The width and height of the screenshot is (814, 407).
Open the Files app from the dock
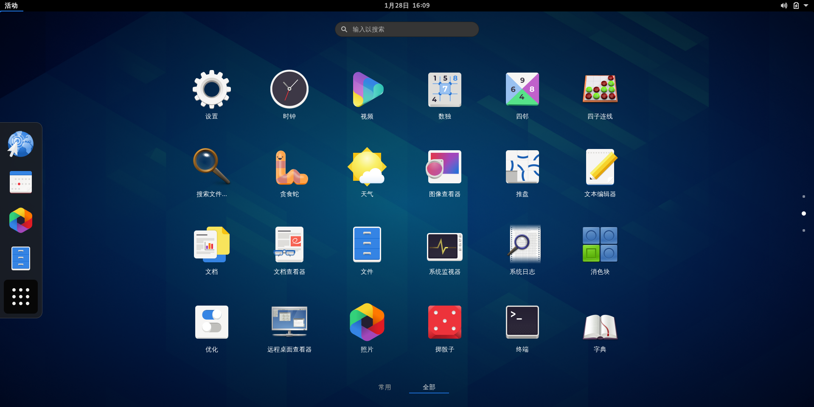click(20, 258)
